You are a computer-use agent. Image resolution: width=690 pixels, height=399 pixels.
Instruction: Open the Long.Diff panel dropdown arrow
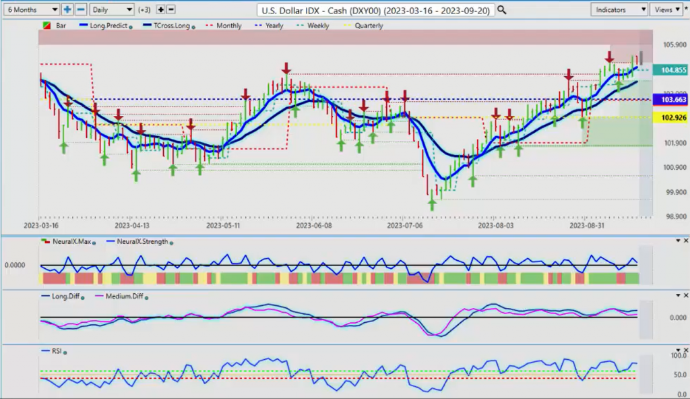pyautogui.click(x=678, y=295)
